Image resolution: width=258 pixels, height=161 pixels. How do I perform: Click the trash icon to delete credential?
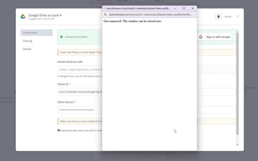click(x=218, y=16)
